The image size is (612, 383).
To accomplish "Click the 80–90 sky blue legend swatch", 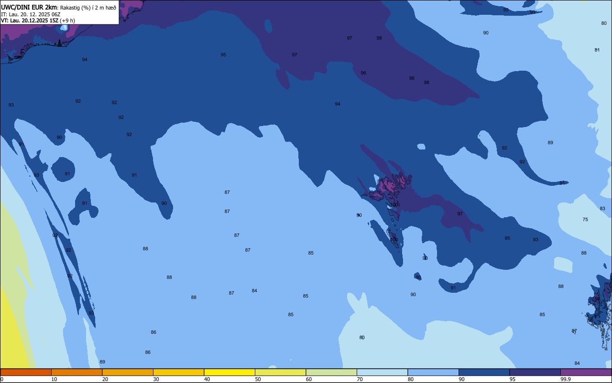I will (x=433, y=372).
